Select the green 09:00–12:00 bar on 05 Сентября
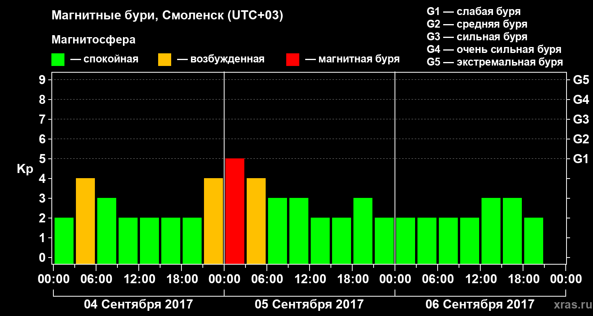This screenshot has width=593, height=316. coord(299,231)
